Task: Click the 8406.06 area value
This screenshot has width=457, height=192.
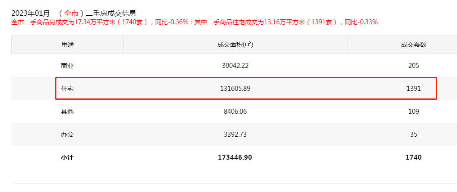Action: (235, 112)
